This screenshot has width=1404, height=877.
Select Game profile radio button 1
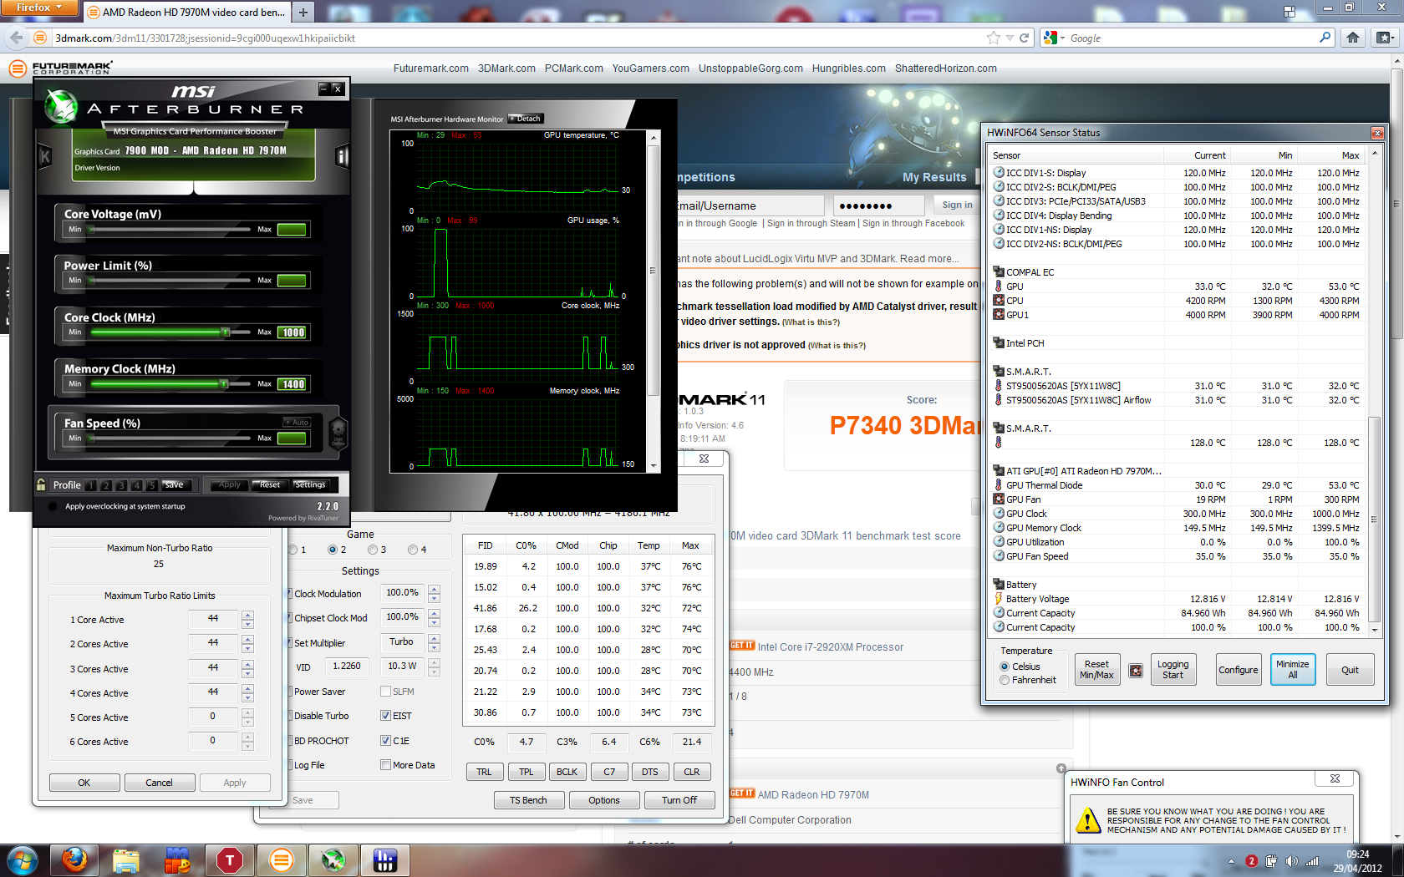point(293,550)
